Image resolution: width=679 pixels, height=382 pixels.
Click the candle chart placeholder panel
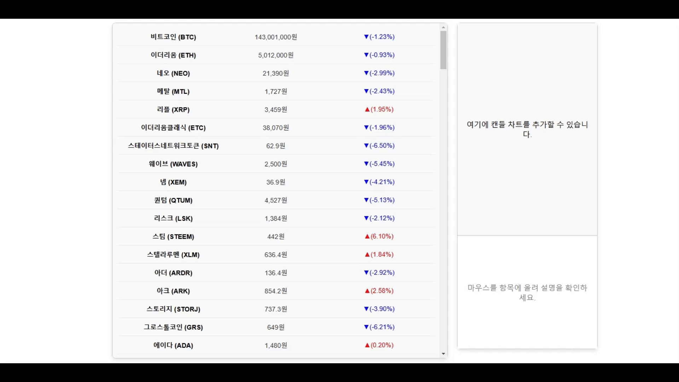527,129
